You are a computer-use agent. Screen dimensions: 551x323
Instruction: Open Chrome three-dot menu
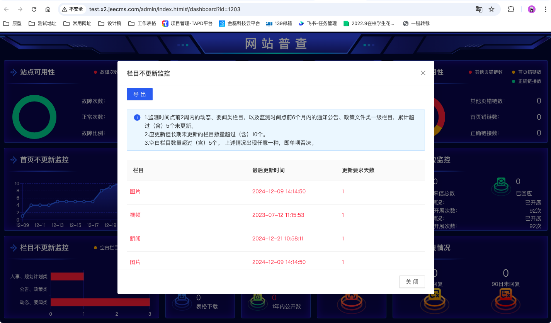545,9
